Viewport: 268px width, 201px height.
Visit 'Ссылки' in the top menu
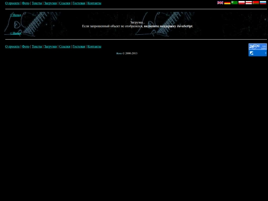(x=65, y=3)
